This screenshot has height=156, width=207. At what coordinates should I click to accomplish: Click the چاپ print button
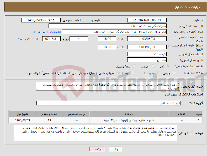pyautogui.click(x=115, y=149)
